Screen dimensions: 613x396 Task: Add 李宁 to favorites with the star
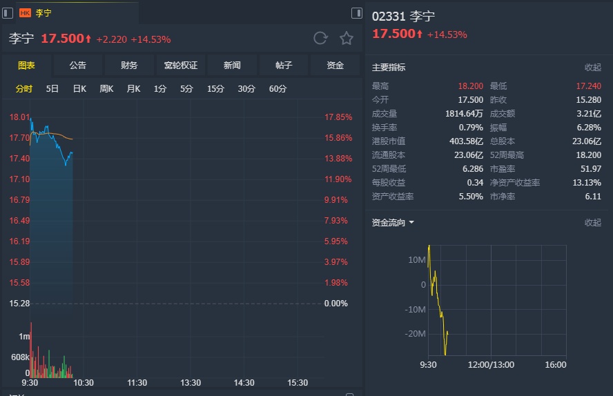(x=347, y=39)
